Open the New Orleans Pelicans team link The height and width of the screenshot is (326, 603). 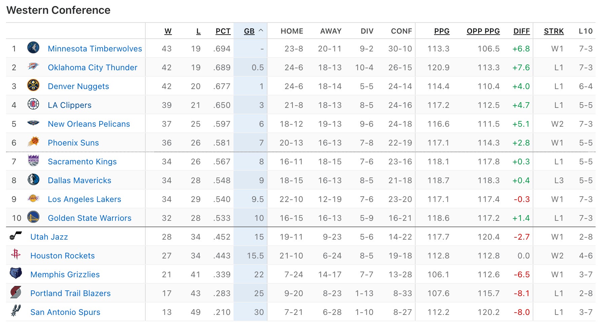[x=89, y=124]
